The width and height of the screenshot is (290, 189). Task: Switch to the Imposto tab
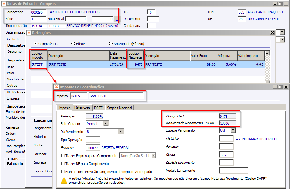click(65, 108)
